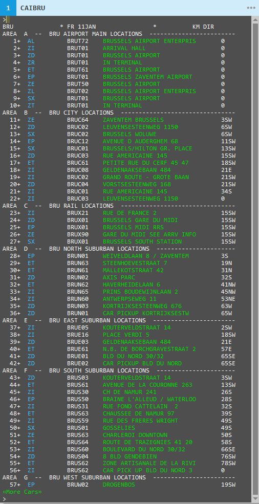The height and width of the screenshot is (504, 259).
Task: Click the bottom command prompt line
Action: pyautogui.click(x=126, y=499)
